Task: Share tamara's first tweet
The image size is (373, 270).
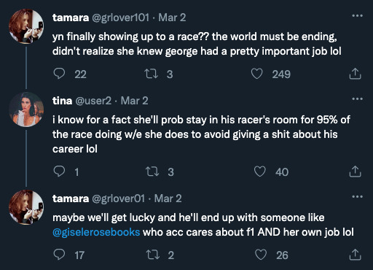Action: click(355, 74)
